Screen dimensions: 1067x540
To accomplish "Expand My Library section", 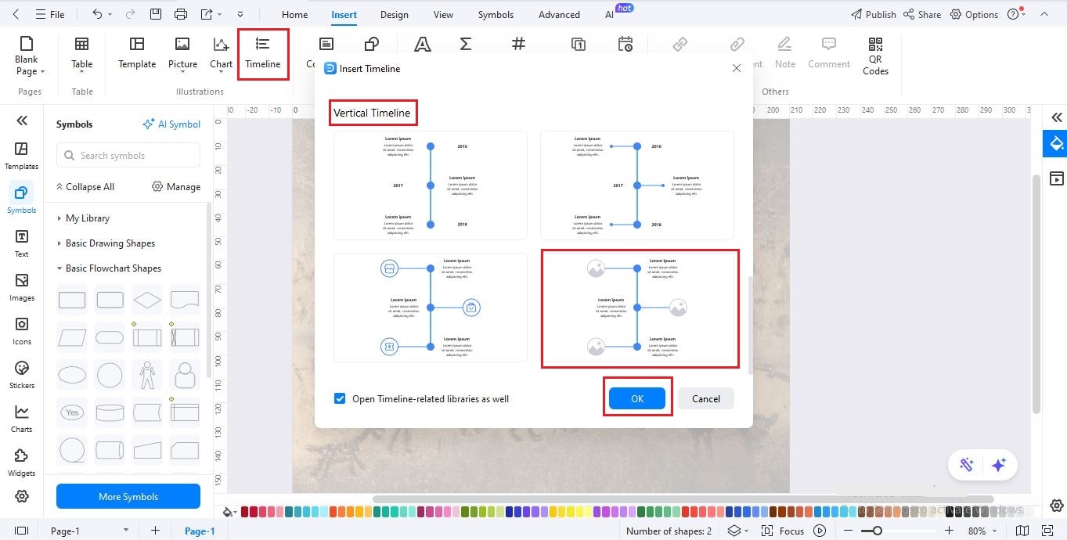I will [88, 218].
